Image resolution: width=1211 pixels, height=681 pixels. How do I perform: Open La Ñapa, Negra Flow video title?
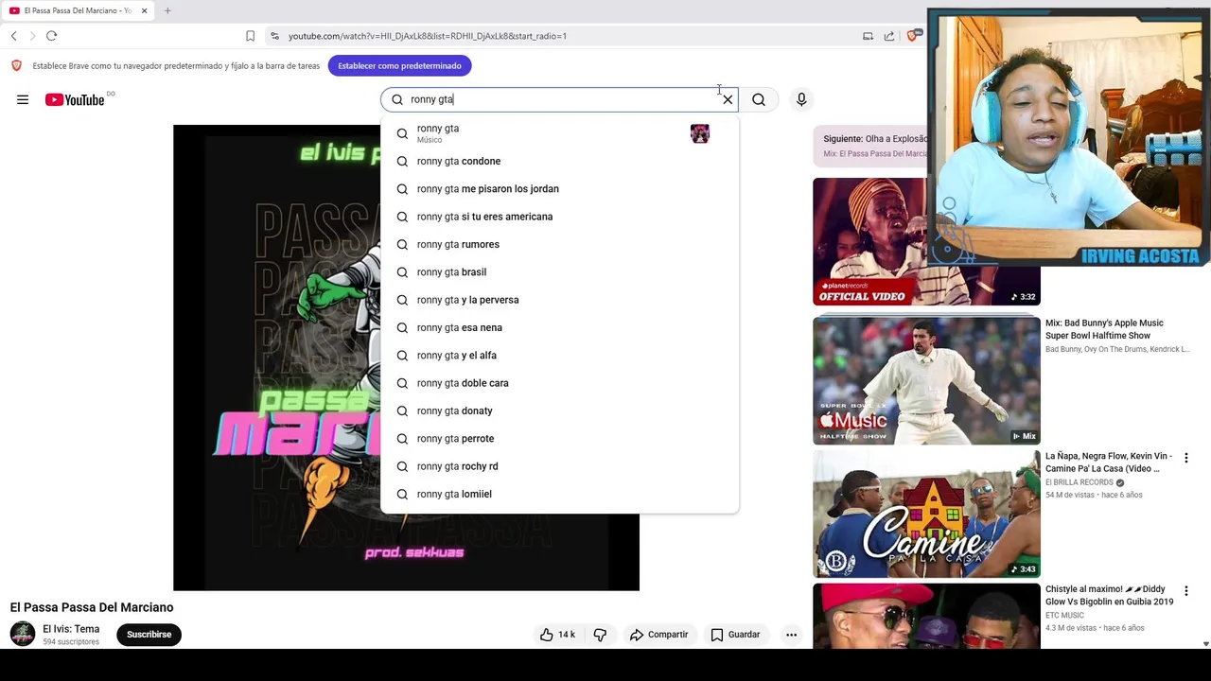(1109, 463)
